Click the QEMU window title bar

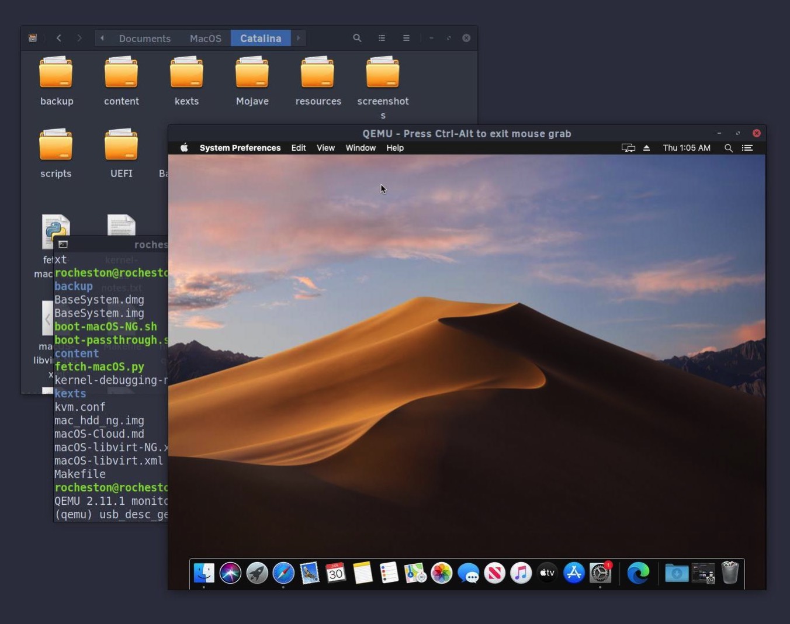466,133
